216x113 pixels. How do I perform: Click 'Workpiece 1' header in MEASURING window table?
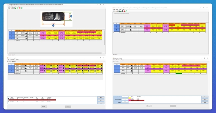147,24
